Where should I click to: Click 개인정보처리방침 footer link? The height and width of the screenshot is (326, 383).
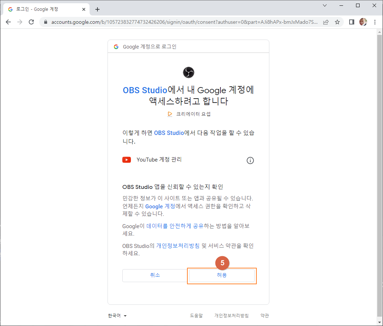point(232,316)
